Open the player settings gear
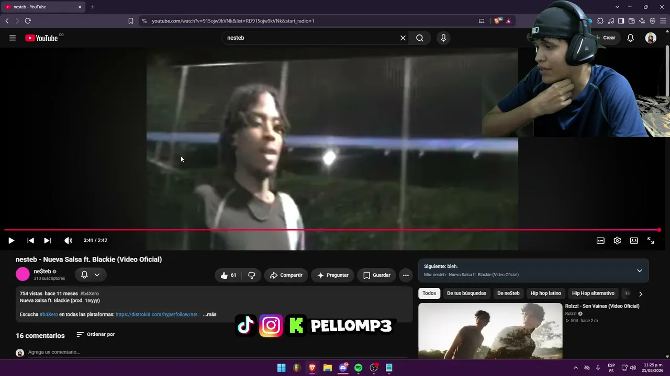Viewport: 670px width, 376px height. pyautogui.click(x=617, y=240)
